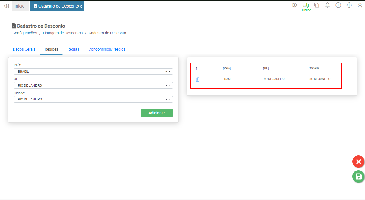The height and width of the screenshot is (200, 365).
Task: Click the duplicate windows icon in the top bar
Action: [316, 5]
